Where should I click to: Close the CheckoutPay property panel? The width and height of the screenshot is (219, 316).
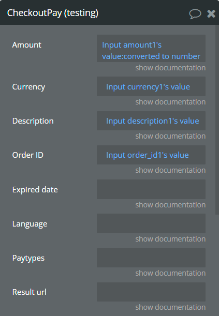pyautogui.click(x=211, y=13)
